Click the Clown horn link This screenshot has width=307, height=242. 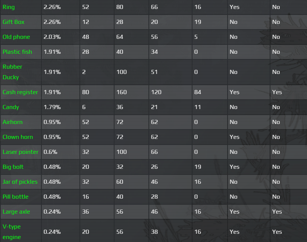(18, 137)
